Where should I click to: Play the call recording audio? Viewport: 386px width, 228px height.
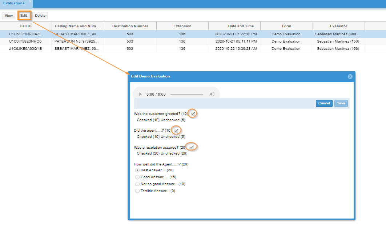coord(140,94)
